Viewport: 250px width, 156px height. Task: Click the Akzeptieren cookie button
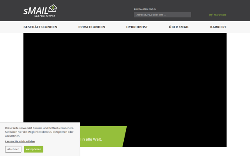34,149
